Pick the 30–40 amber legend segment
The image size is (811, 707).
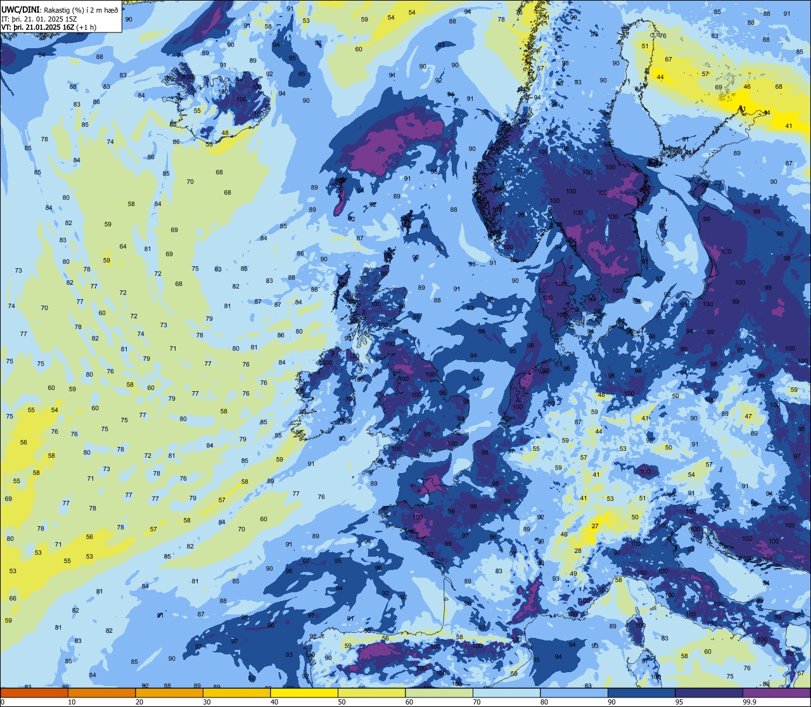[237, 692]
